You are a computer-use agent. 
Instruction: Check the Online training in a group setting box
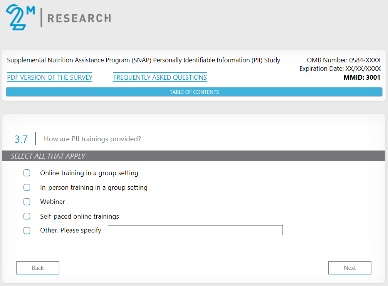coord(27,173)
